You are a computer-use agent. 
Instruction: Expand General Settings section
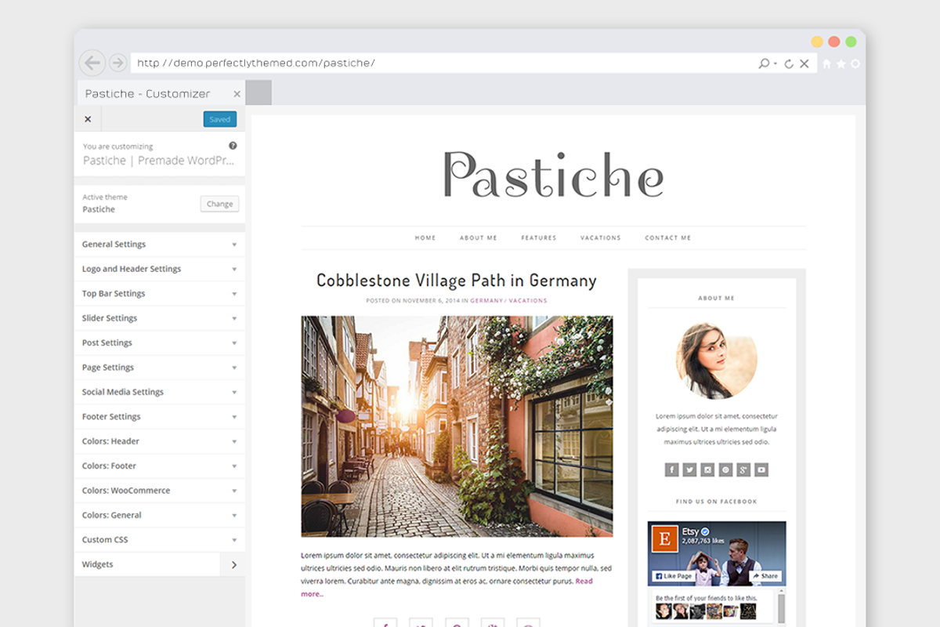(x=160, y=245)
